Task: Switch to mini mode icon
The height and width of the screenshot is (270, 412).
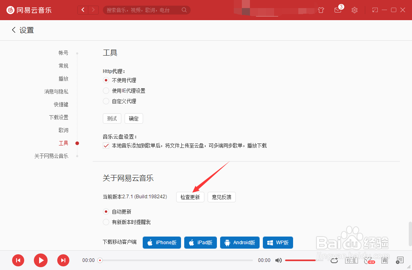Action: point(375,10)
